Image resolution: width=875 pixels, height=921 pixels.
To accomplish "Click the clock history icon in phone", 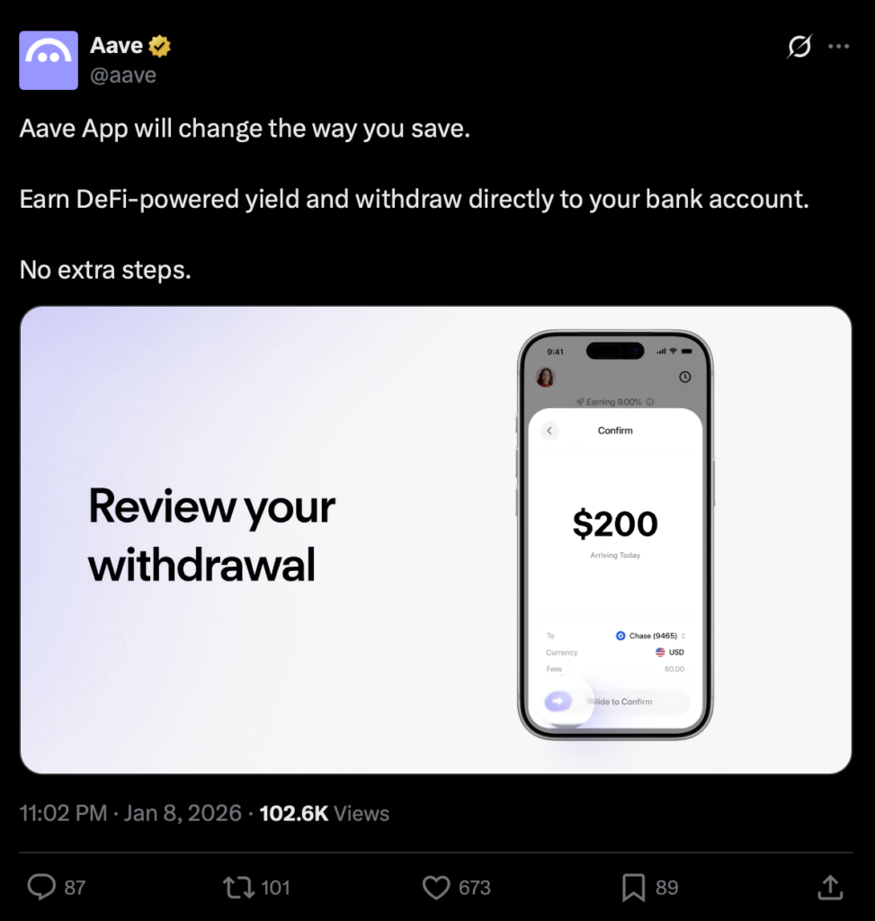I will coord(684,377).
